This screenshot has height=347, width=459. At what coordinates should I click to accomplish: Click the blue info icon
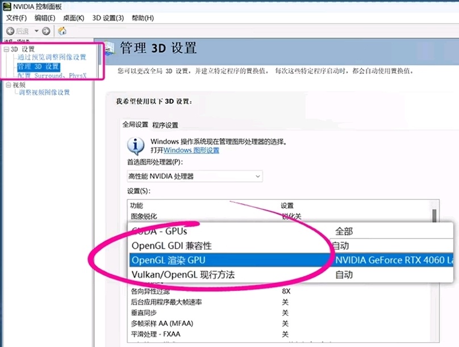[135, 146]
